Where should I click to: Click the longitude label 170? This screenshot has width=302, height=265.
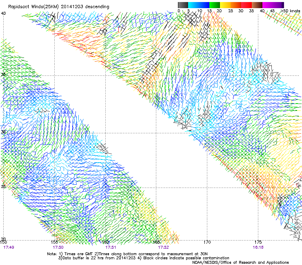207,242
